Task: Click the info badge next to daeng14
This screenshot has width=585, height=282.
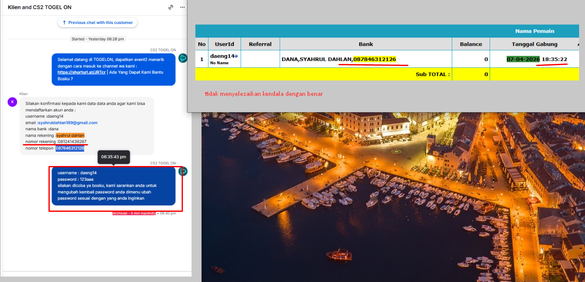Action: click(x=236, y=56)
